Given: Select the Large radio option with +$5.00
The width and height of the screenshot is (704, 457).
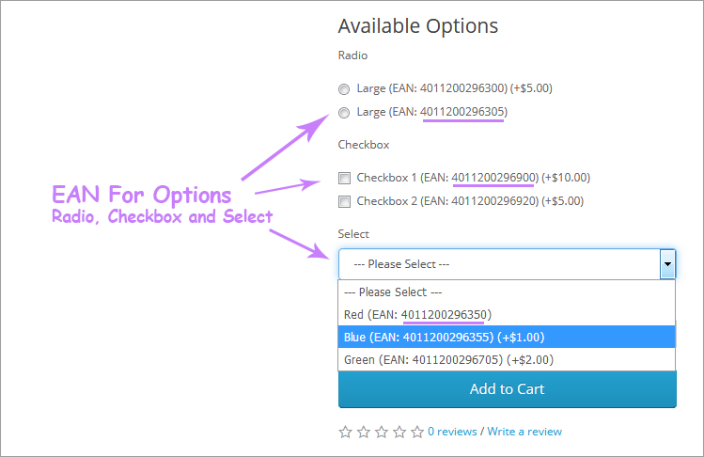Looking at the screenshot, I should [344, 89].
